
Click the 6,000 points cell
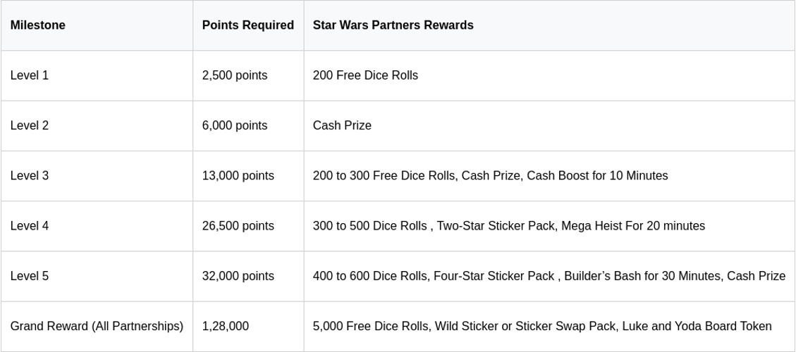(x=234, y=125)
